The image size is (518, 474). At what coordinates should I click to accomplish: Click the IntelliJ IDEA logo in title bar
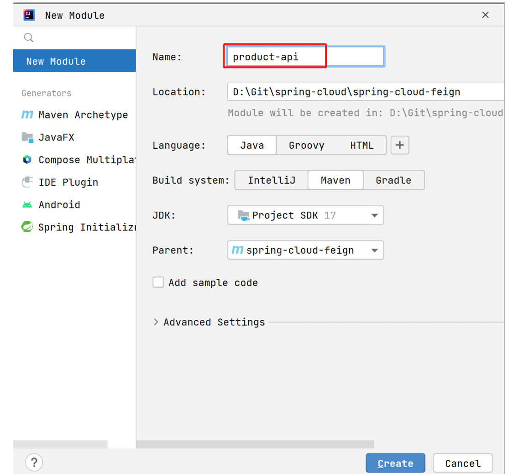[29, 15]
